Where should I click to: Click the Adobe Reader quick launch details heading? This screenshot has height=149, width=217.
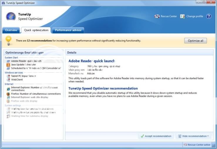pyautogui.click(x=92, y=61)
